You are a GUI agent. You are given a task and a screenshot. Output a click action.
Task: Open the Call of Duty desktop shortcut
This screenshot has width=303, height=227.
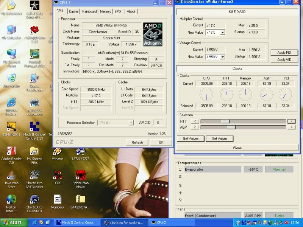tap(34, 10)
